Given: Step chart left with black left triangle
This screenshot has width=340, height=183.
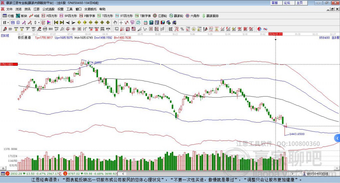Looking at the screenshot, I should click(x=68, y=23).
